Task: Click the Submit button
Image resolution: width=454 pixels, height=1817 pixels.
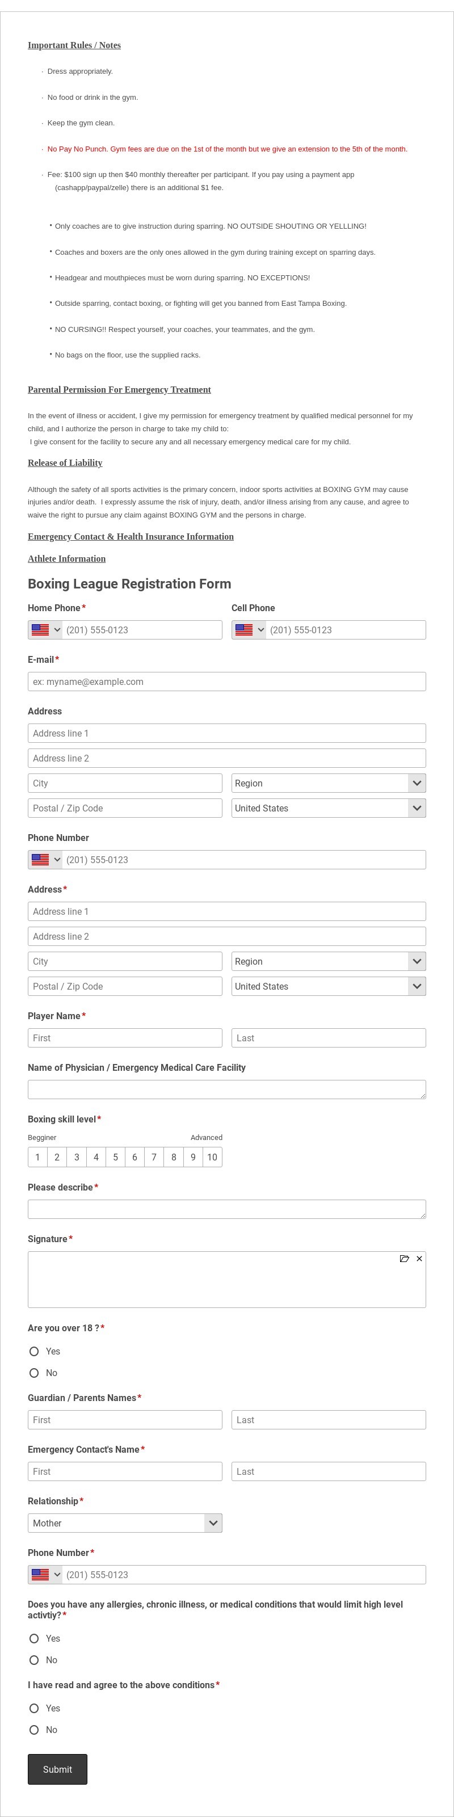Action: coord(57,1769)
